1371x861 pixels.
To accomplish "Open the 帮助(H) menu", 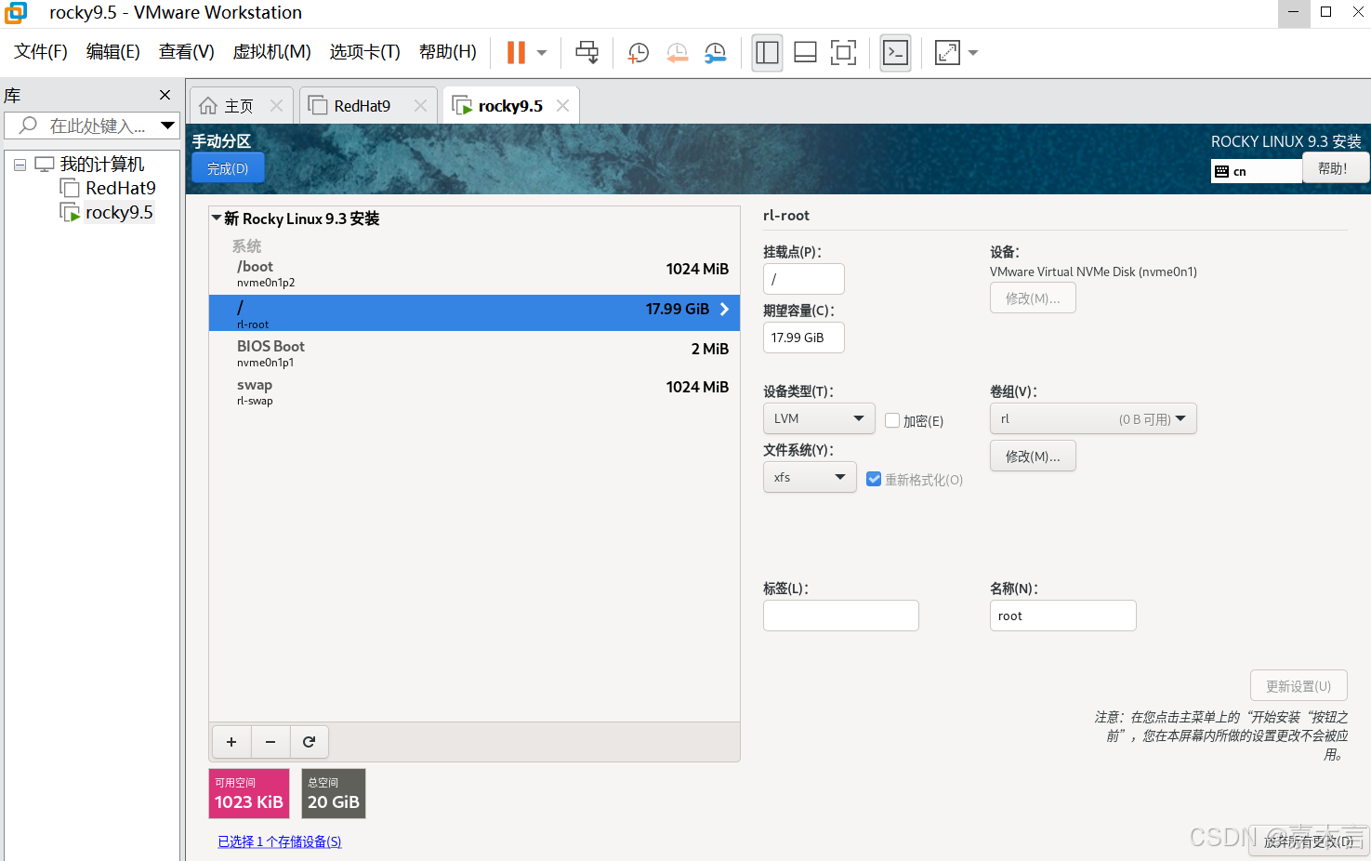I will pos(448,52).
